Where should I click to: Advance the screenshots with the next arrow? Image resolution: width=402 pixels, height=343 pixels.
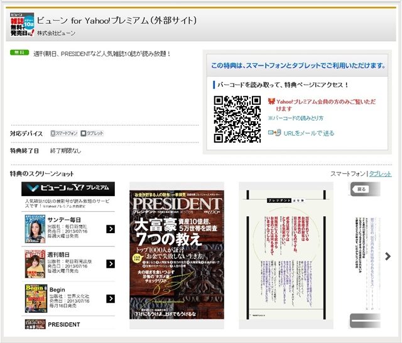click(388, 256)
